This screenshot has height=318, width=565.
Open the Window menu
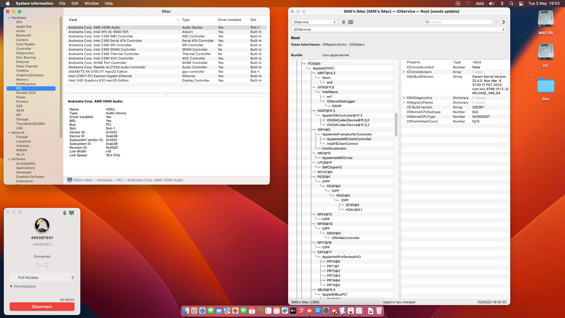coord(92,4)
